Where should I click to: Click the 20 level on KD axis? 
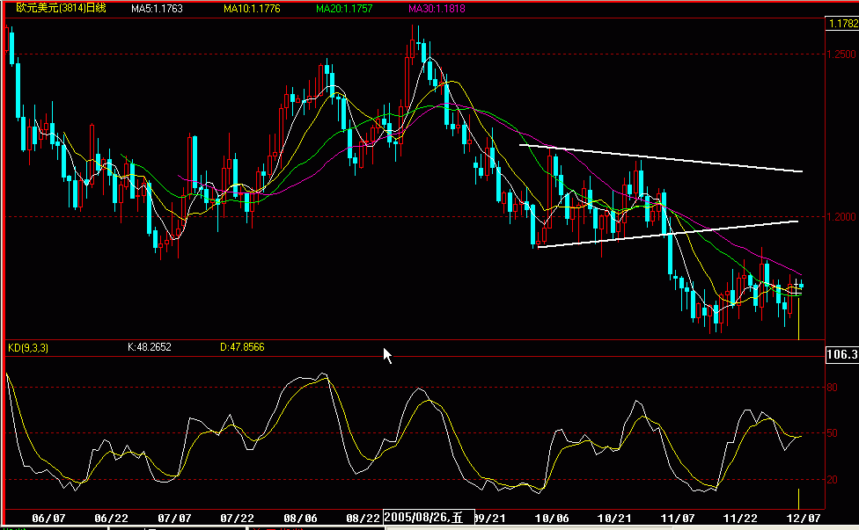point(833,480)
